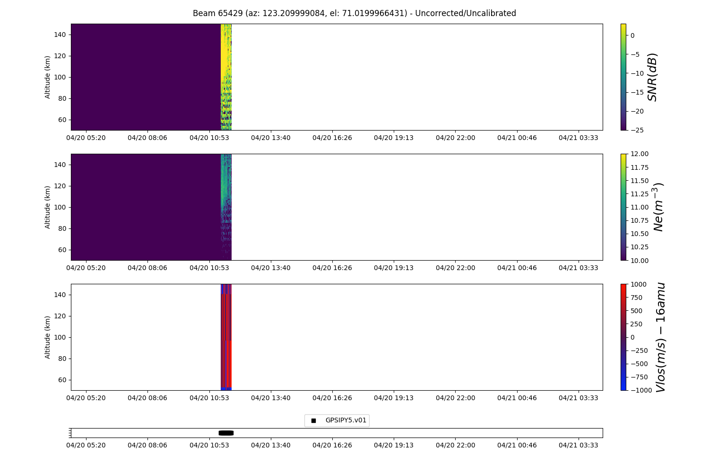Click the red-blue striped column in Vlos plot
This screenshot has width=709, height=473.
[x=226, y=337]
